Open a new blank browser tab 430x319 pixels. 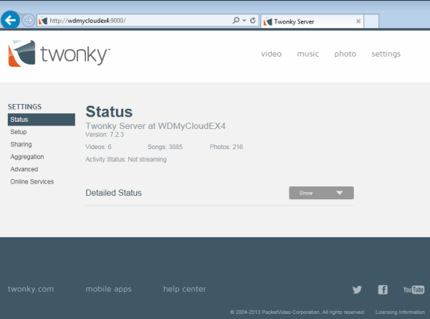tap(371, 22)
